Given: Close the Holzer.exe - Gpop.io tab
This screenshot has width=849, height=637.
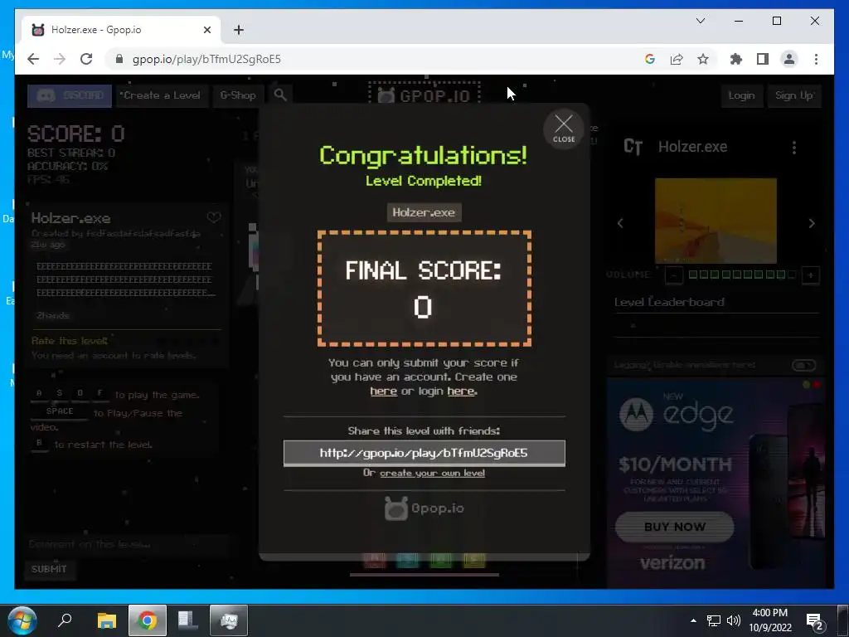Looking at the screenshot, I should tap(206, 30).
